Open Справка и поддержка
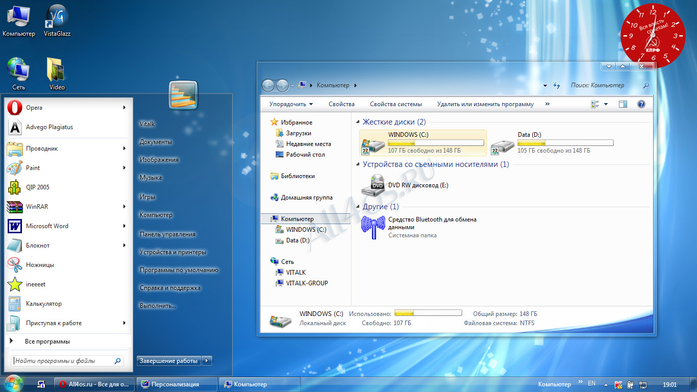 [x=170, y=288]
